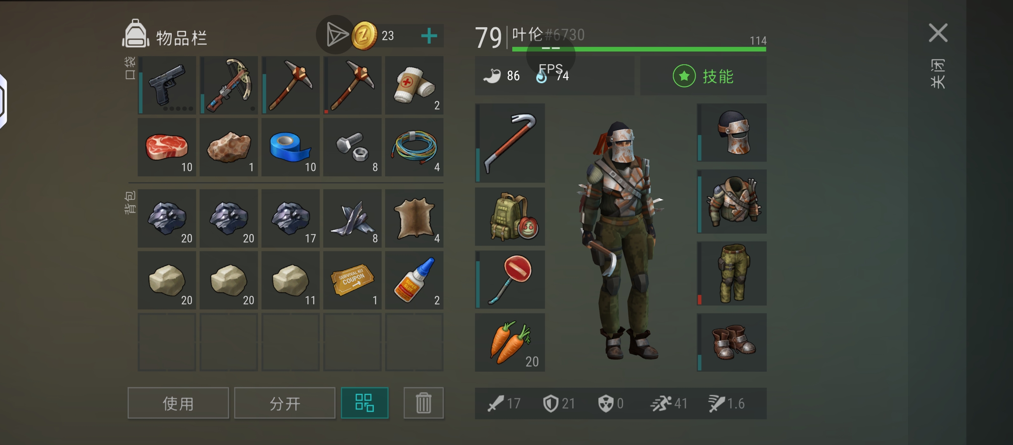Toggle the teal auto-sort grid button
The width and height of the screenshot is (1013, 445).
pyautogui.click(x=364, y=403)
